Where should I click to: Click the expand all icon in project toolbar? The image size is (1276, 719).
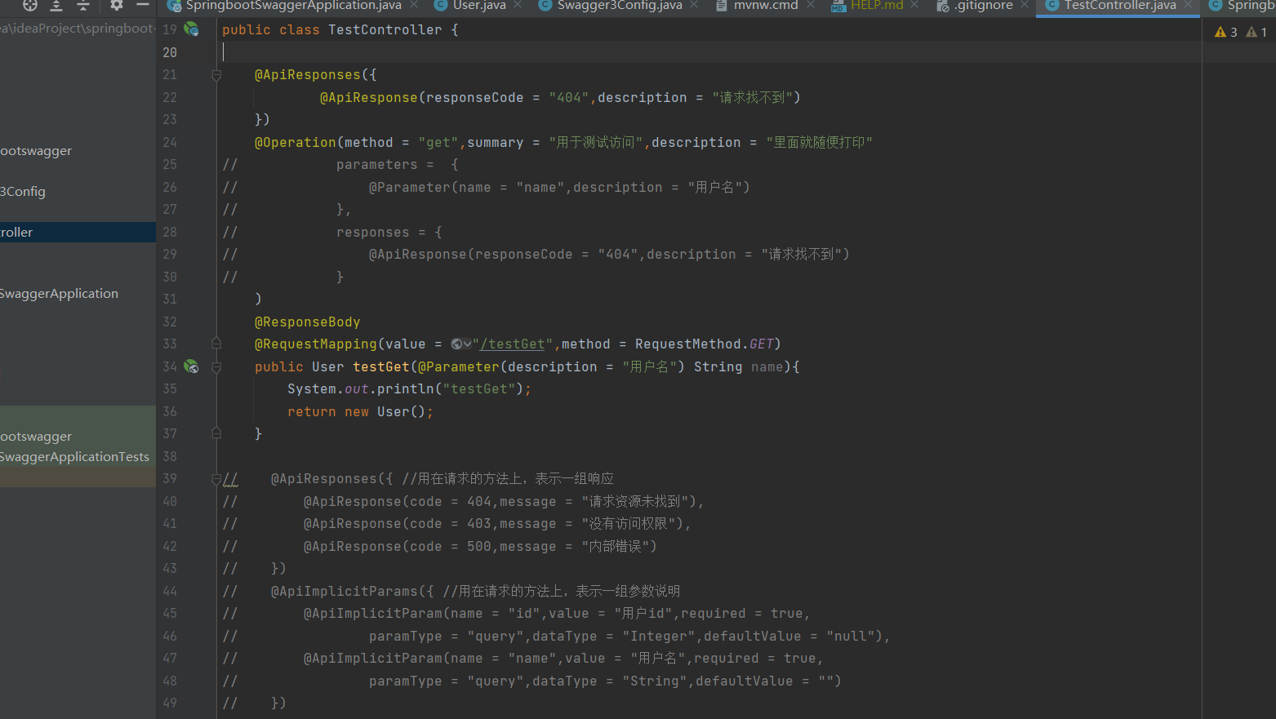point(56,5)
